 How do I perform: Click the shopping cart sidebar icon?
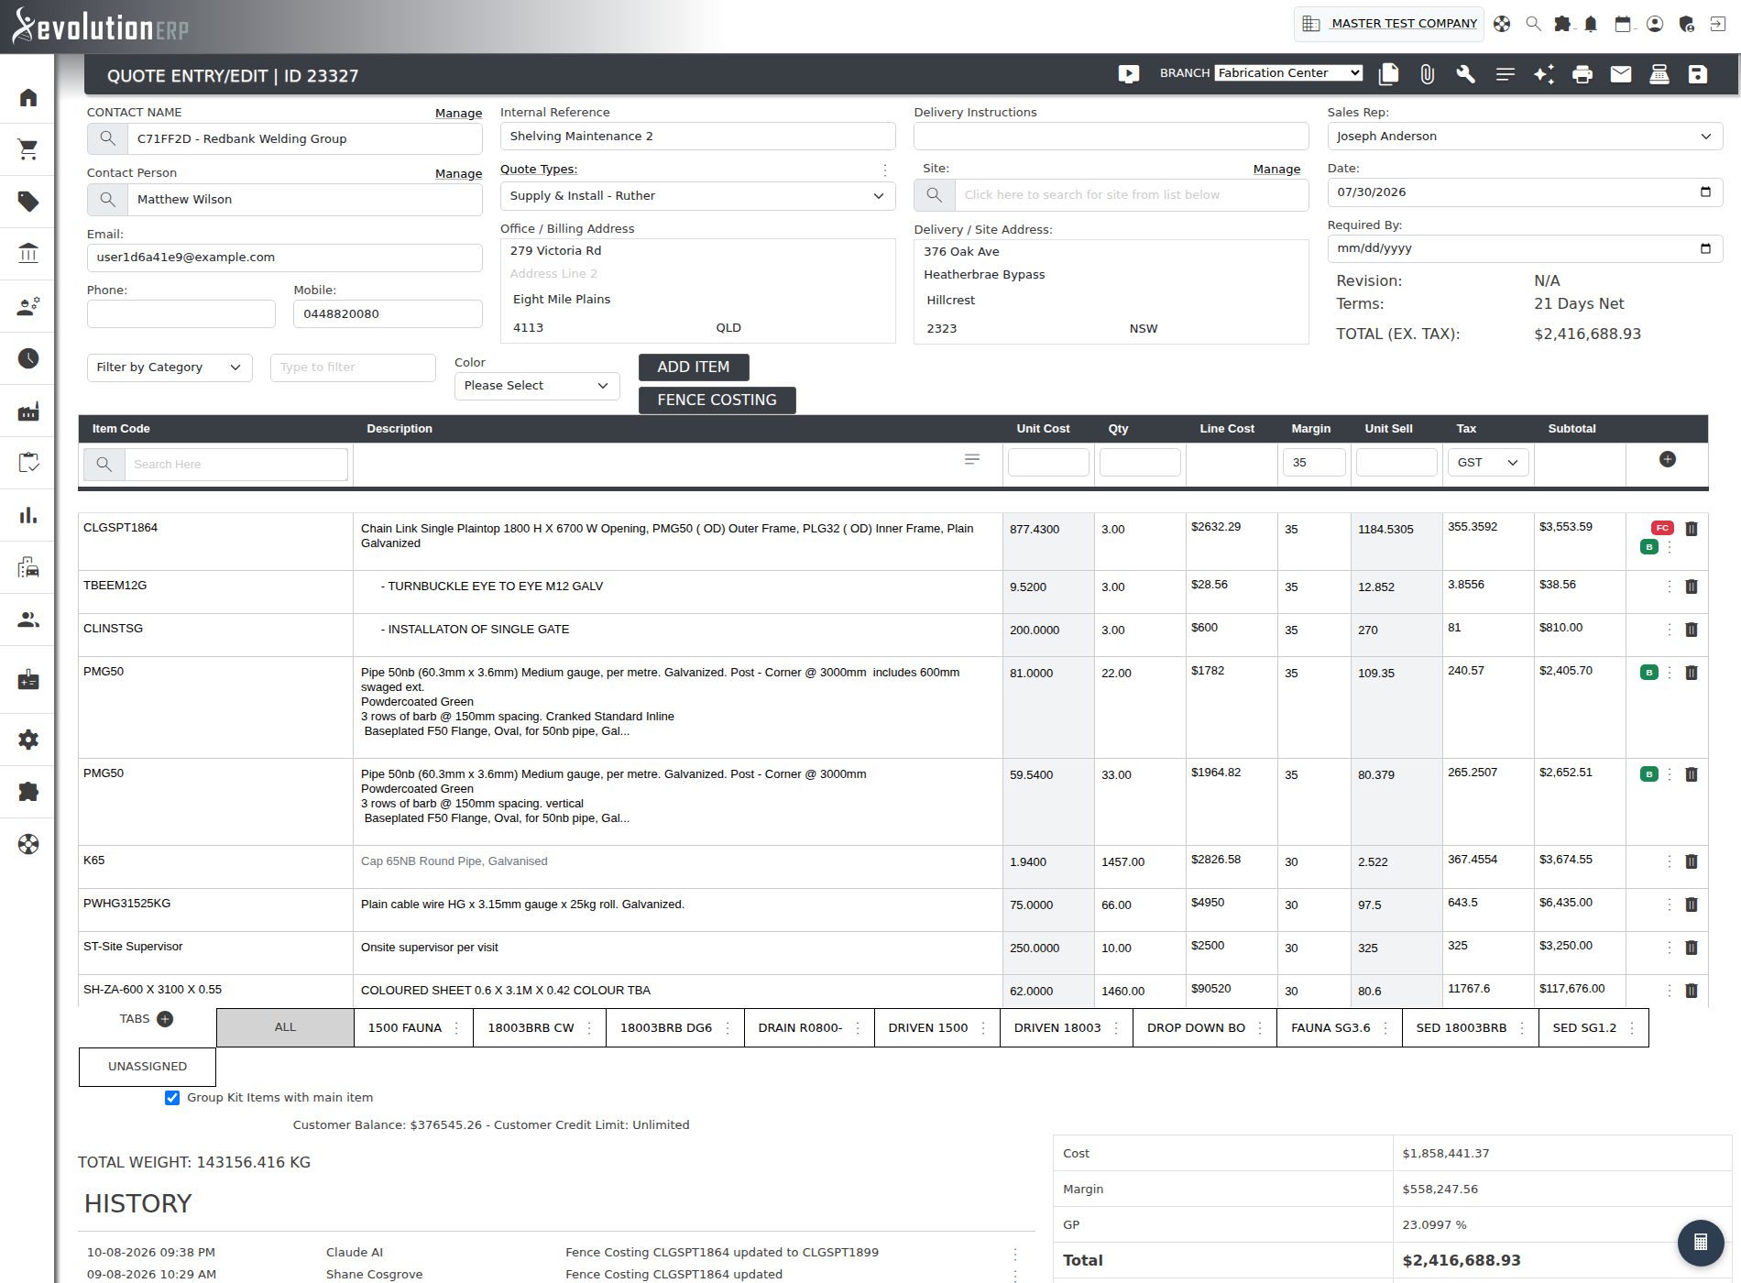pyautogui.click(x=28, y=149)
